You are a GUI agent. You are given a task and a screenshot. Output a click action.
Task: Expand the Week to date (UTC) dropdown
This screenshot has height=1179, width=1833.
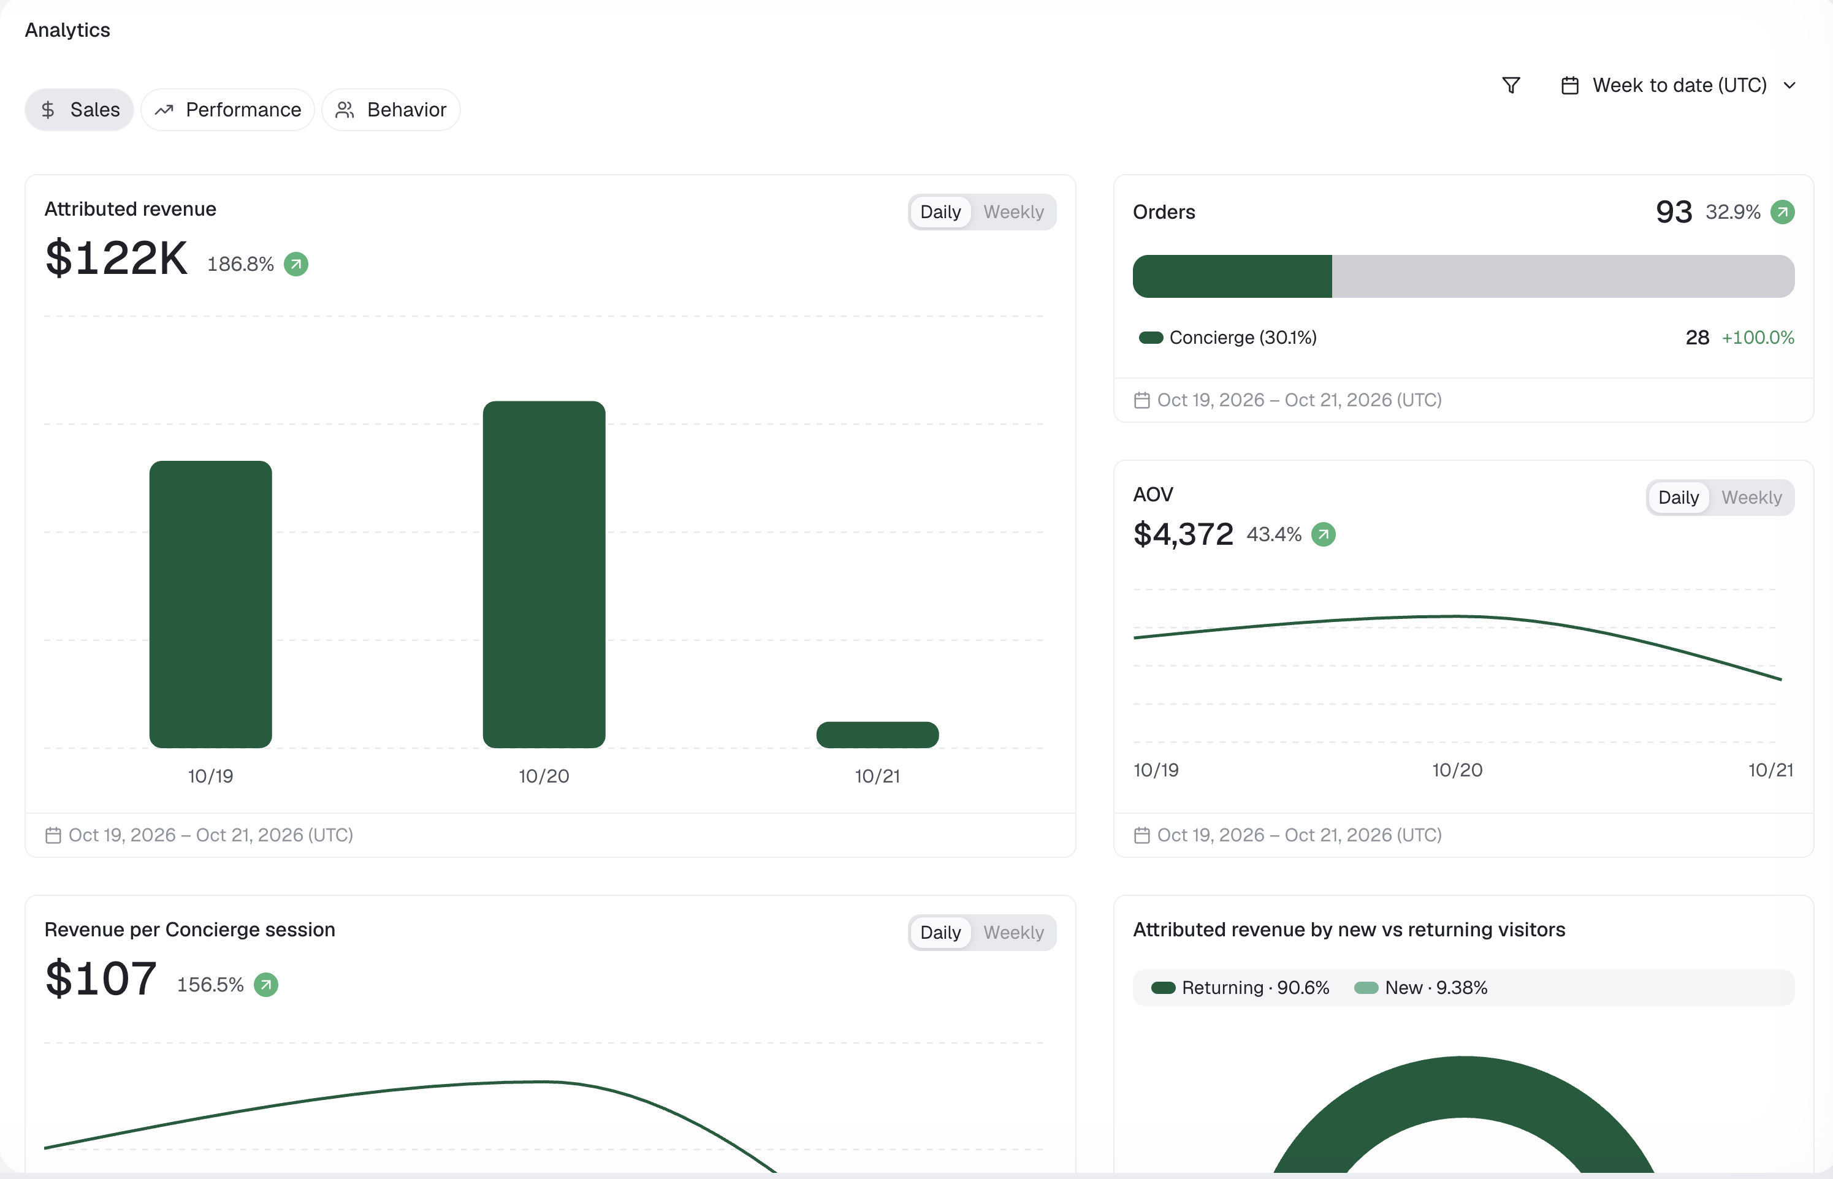(x=1677, y=85)
